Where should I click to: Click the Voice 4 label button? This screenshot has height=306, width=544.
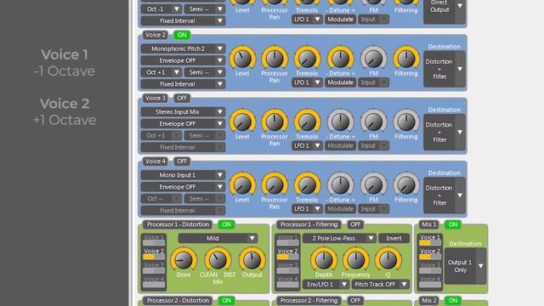[x=155, y=161]
